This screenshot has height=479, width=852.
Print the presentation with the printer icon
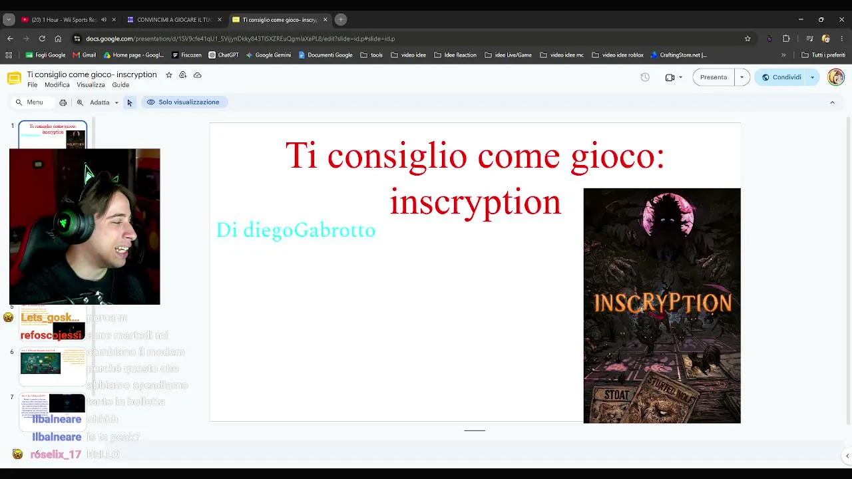pos(63,102)
